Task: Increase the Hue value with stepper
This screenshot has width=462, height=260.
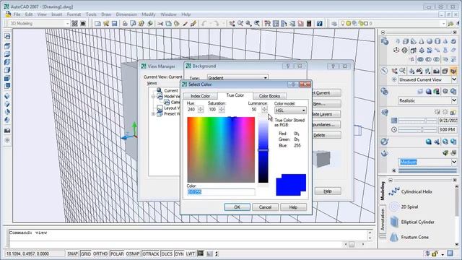Action: 201,108
